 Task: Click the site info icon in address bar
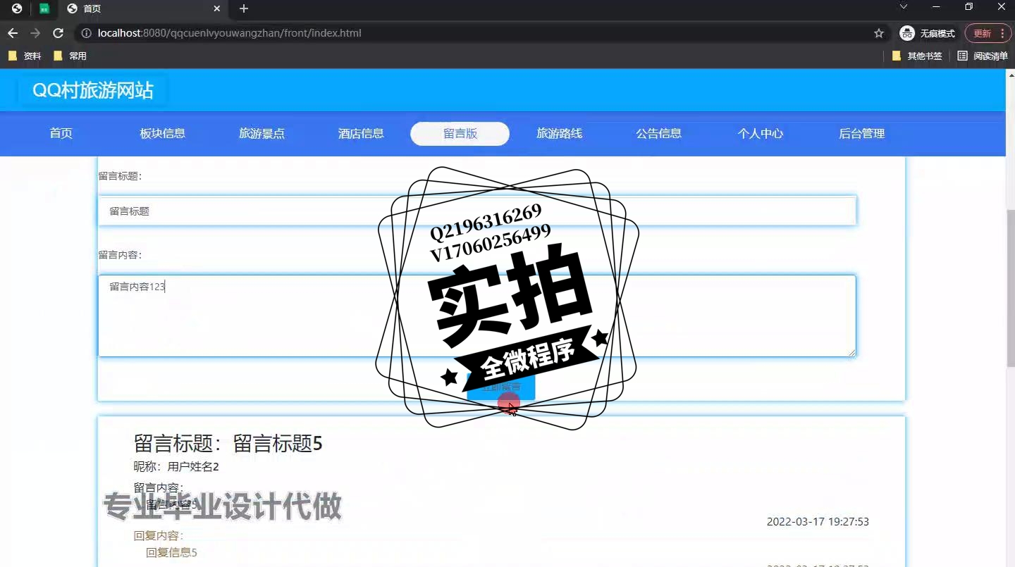coord(87,33)
